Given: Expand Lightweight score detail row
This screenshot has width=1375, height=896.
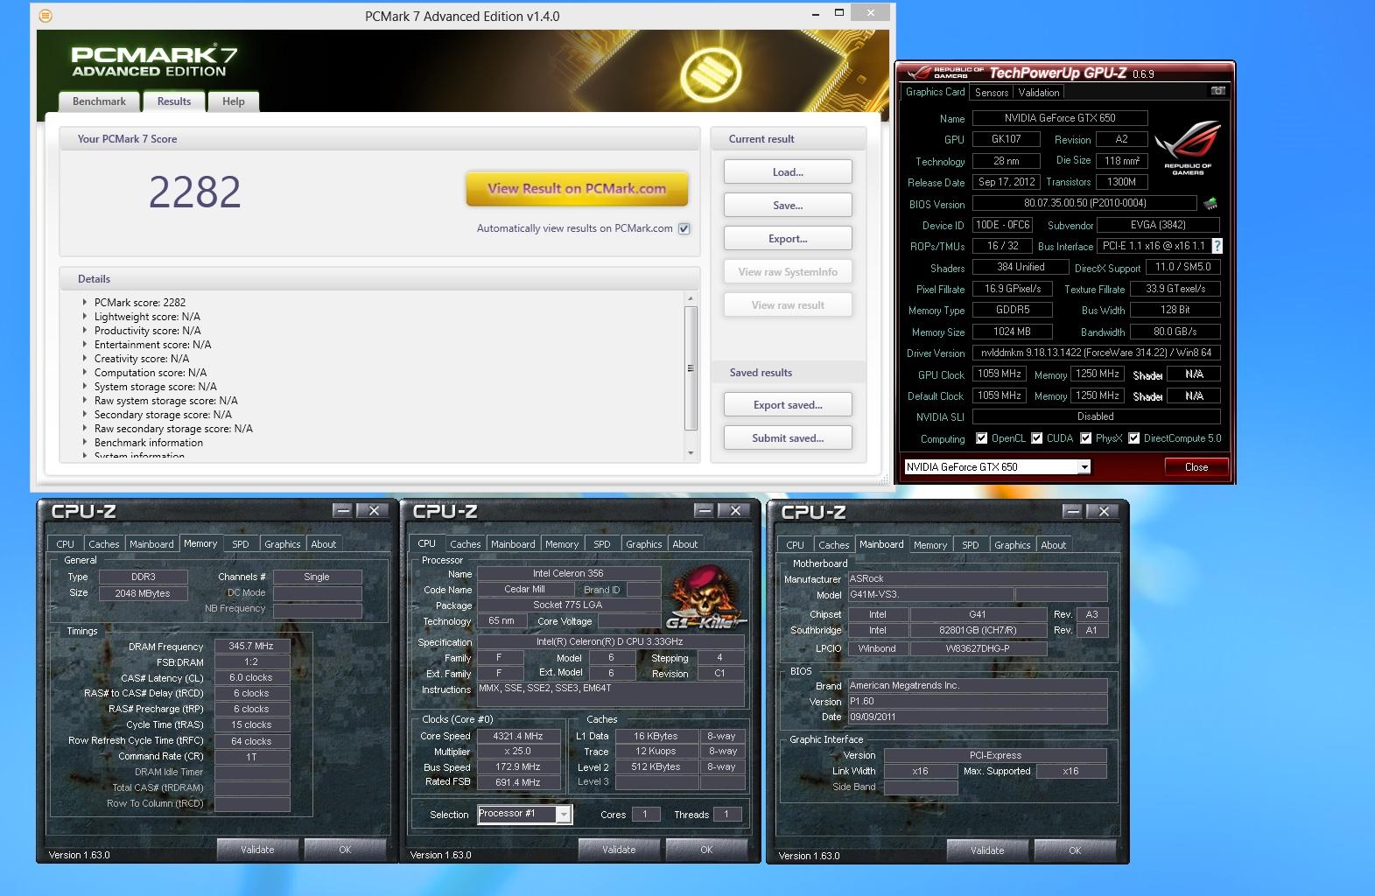Looking at the screenshot, I should tap(85, 317).
